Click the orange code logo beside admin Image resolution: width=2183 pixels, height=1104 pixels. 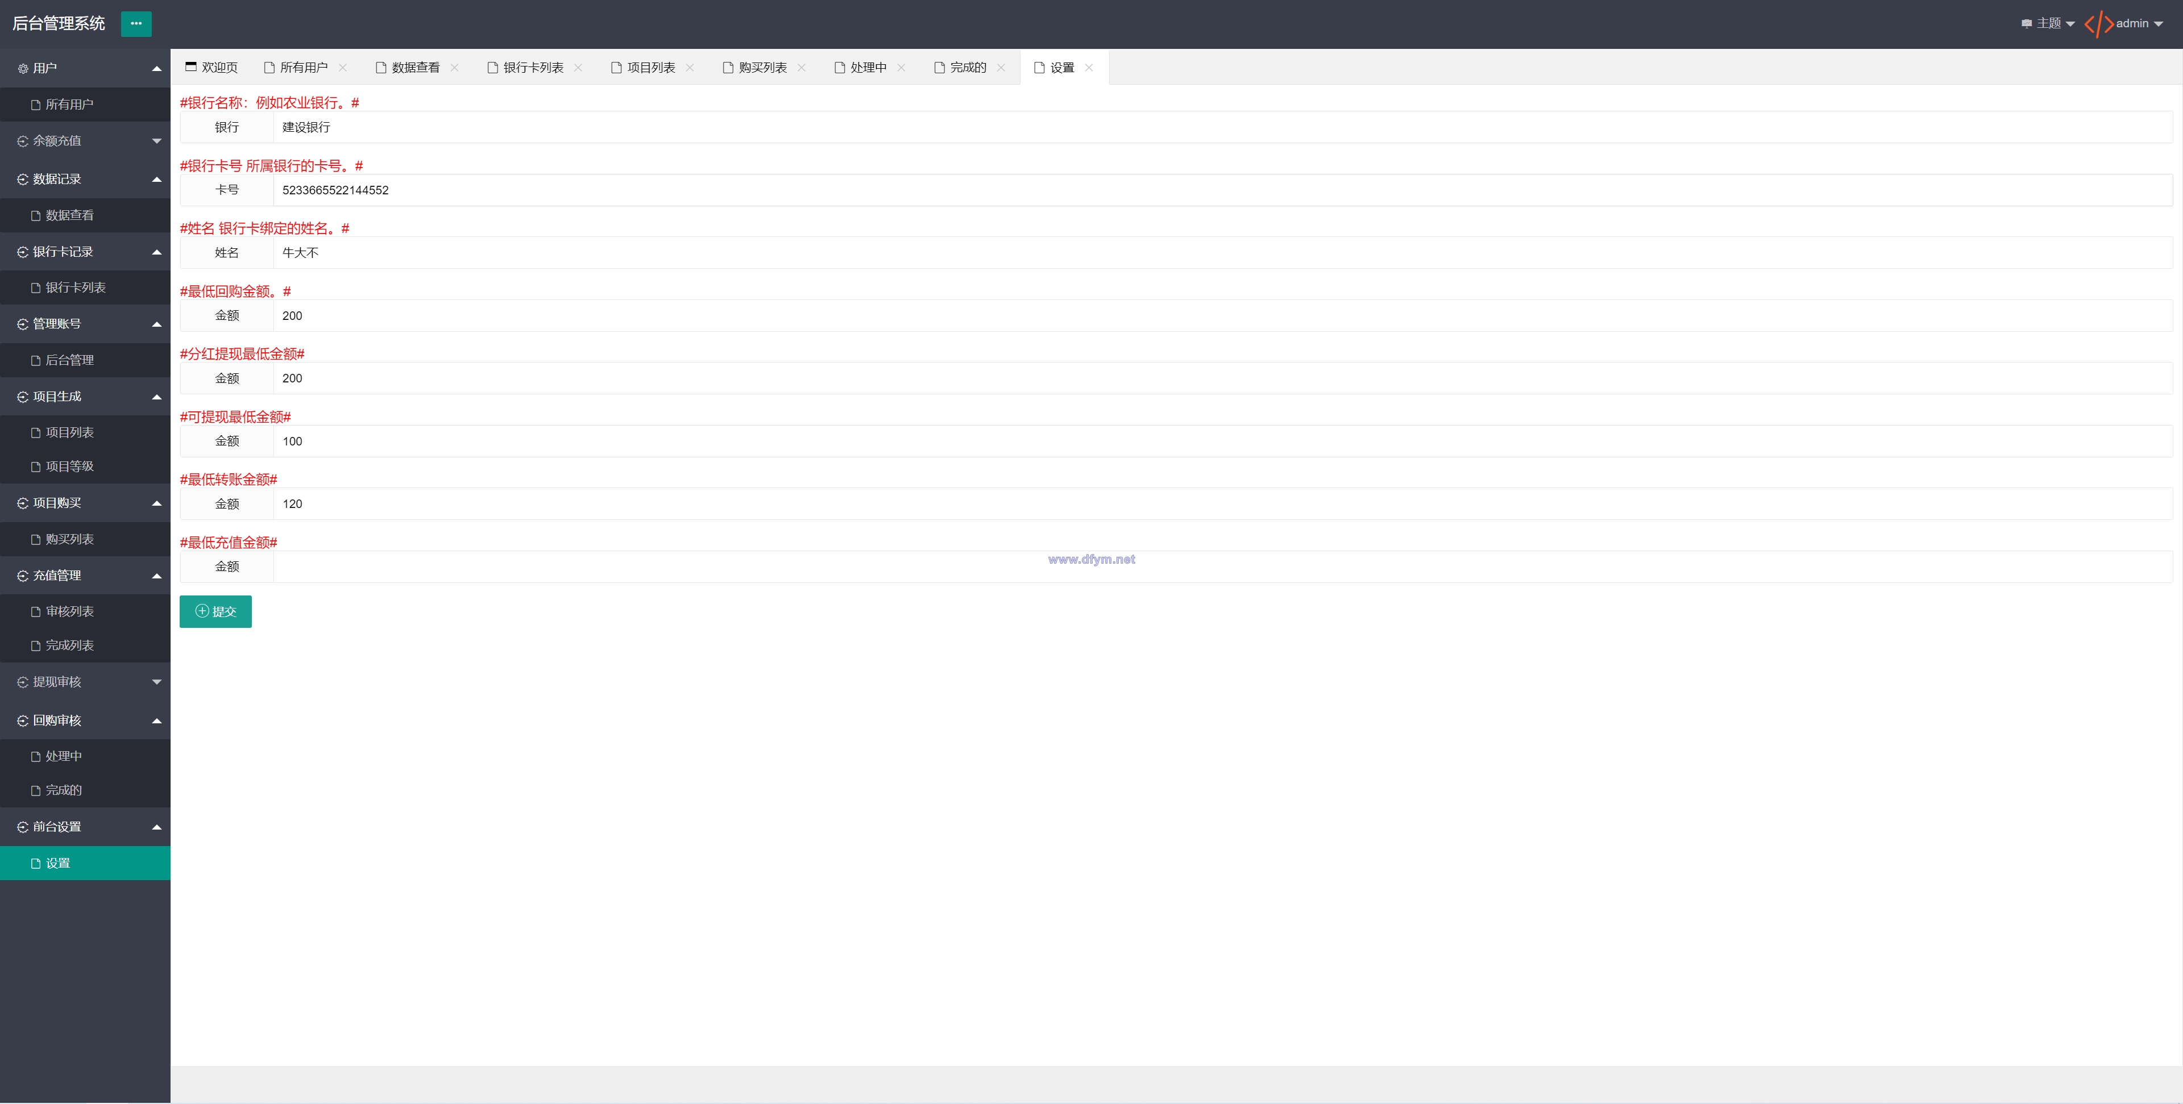point(2098,24)
